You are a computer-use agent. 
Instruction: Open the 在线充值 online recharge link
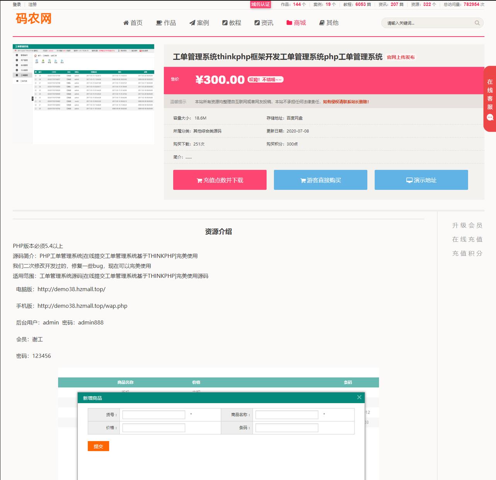[x=467, y=239]
